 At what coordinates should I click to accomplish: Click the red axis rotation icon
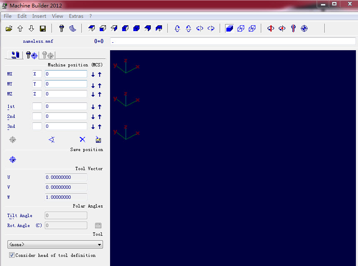(271, 29)
